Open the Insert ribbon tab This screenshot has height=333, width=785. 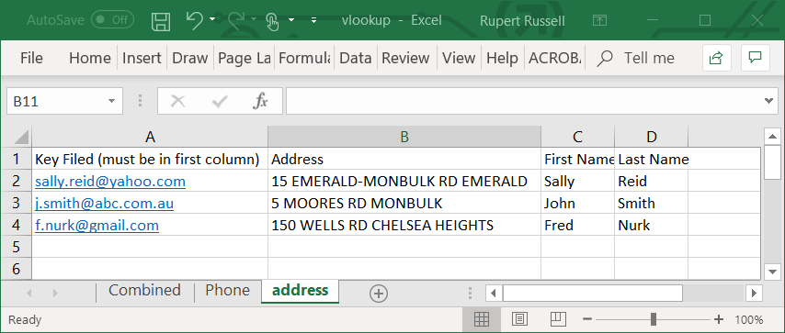click(142, 58)
